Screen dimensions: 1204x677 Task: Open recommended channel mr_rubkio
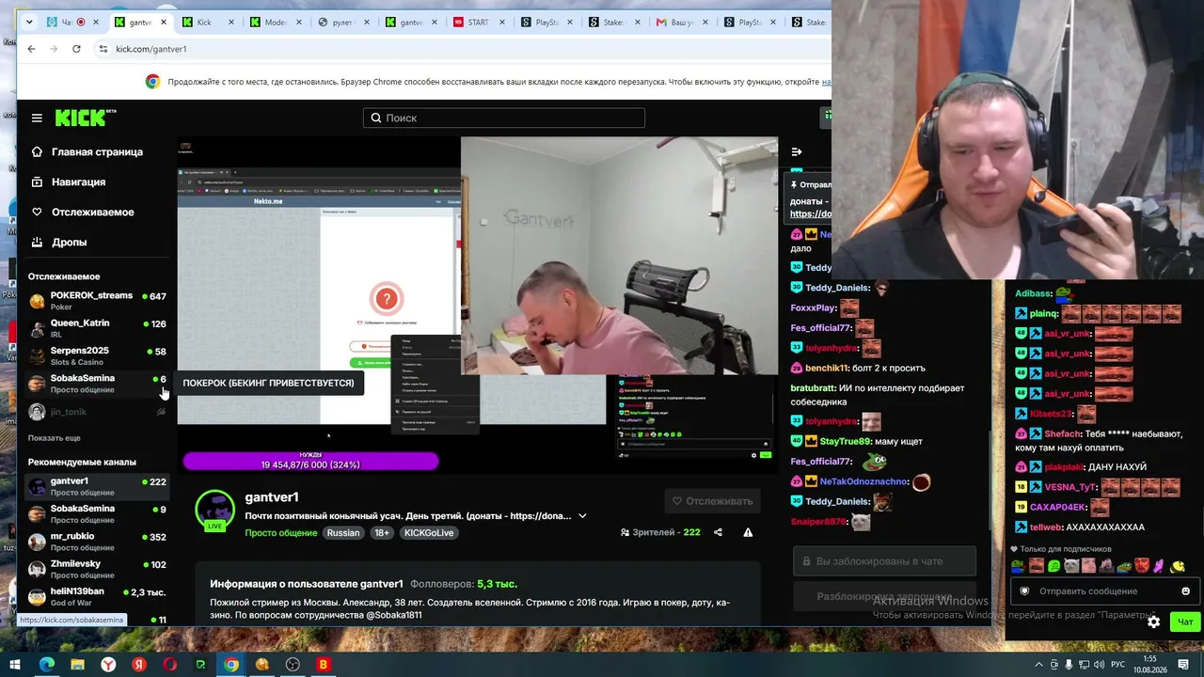click(x=97, y=542)
